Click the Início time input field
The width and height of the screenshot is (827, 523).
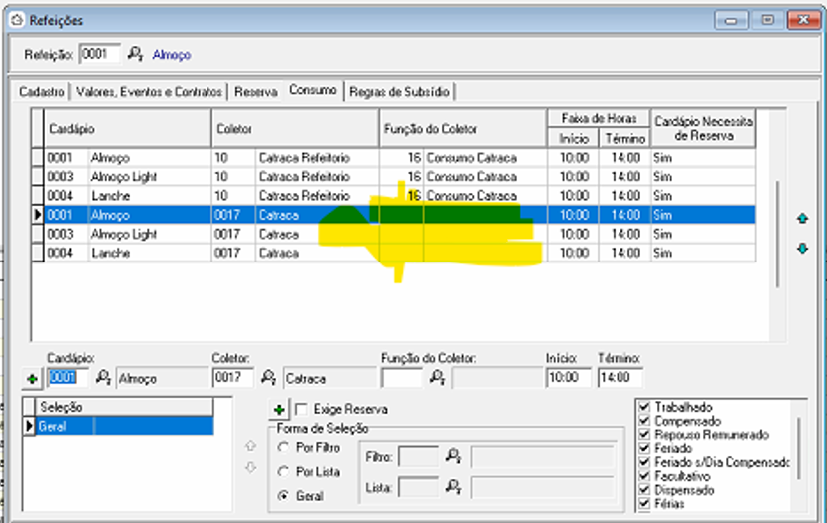[568, 378]
